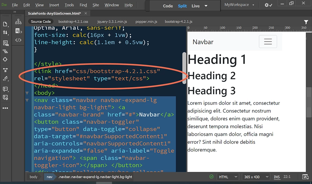Switch to Split view
Image resolution: width=312 pixels, height=184 pixels.
[x=182, y=6]
